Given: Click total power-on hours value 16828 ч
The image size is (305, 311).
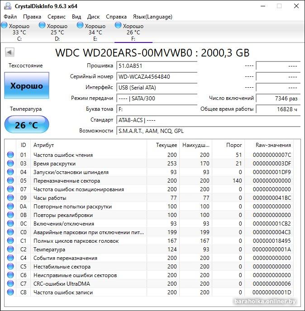Looking at the screenshot, I should 278,109.
